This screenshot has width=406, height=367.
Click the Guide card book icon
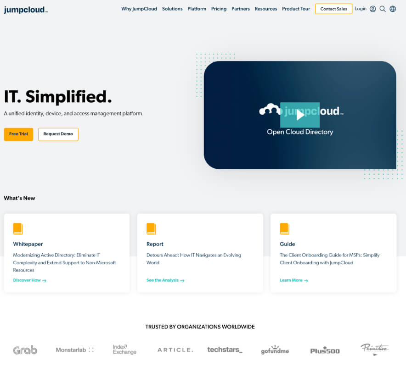[x=285, y=228]
